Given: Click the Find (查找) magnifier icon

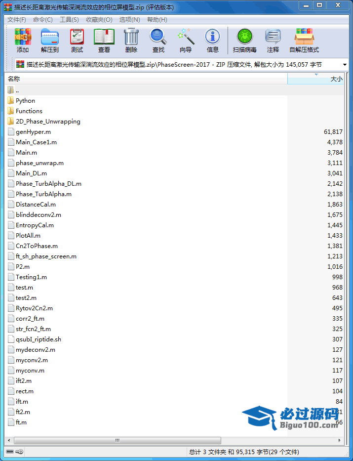Looking at the screenshot, I should tap(158, 37).
